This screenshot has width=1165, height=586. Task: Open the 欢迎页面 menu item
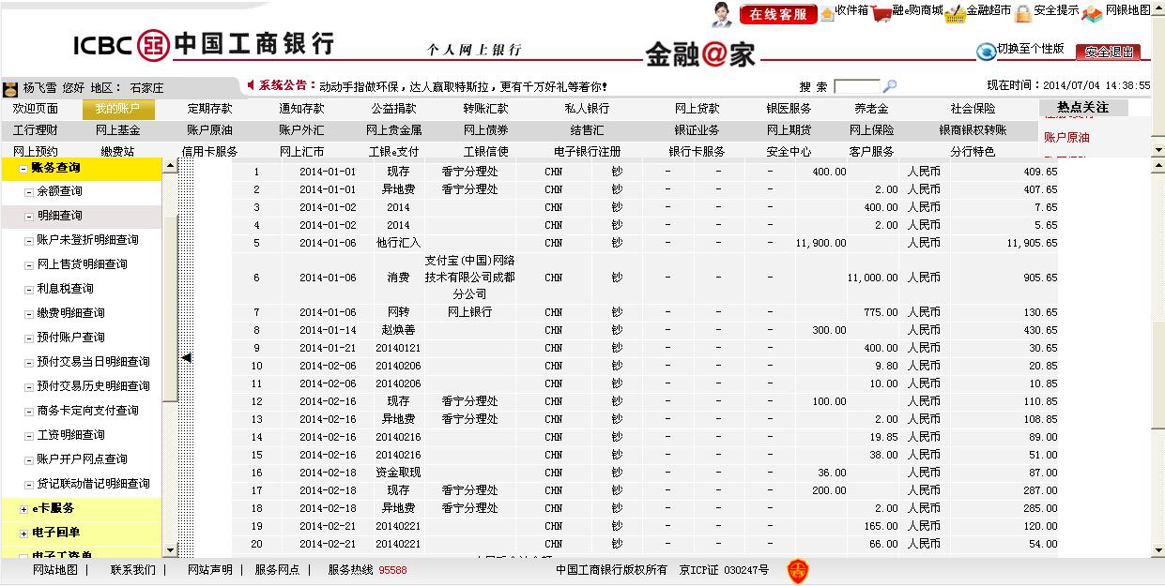click(x=35, y=109)
